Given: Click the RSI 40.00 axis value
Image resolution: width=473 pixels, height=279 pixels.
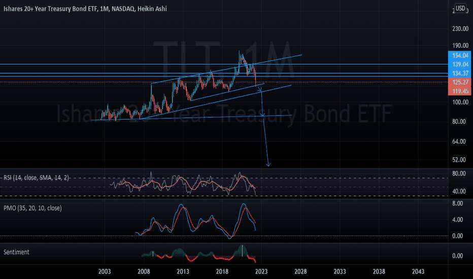Looking at the screenshot, I should [459, 191].
